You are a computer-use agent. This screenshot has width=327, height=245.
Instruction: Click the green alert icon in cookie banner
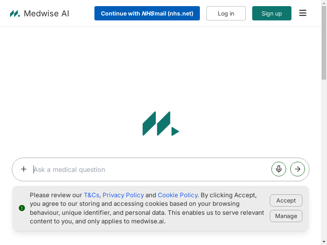pyautogui.click(x=22, y=208)
